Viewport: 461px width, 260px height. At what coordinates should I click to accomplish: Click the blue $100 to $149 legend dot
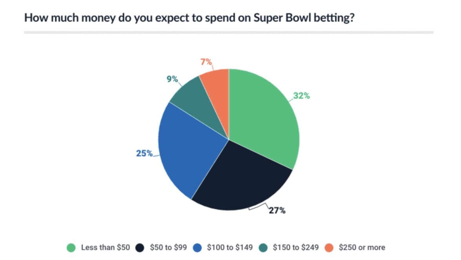coord(199,247)
